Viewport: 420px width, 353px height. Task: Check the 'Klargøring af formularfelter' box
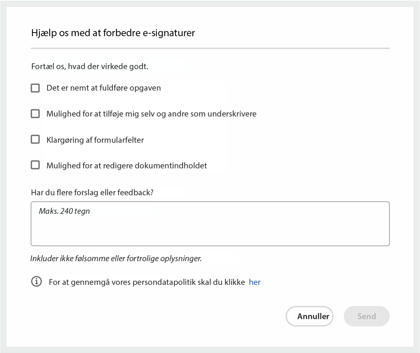tap(35, 139)
